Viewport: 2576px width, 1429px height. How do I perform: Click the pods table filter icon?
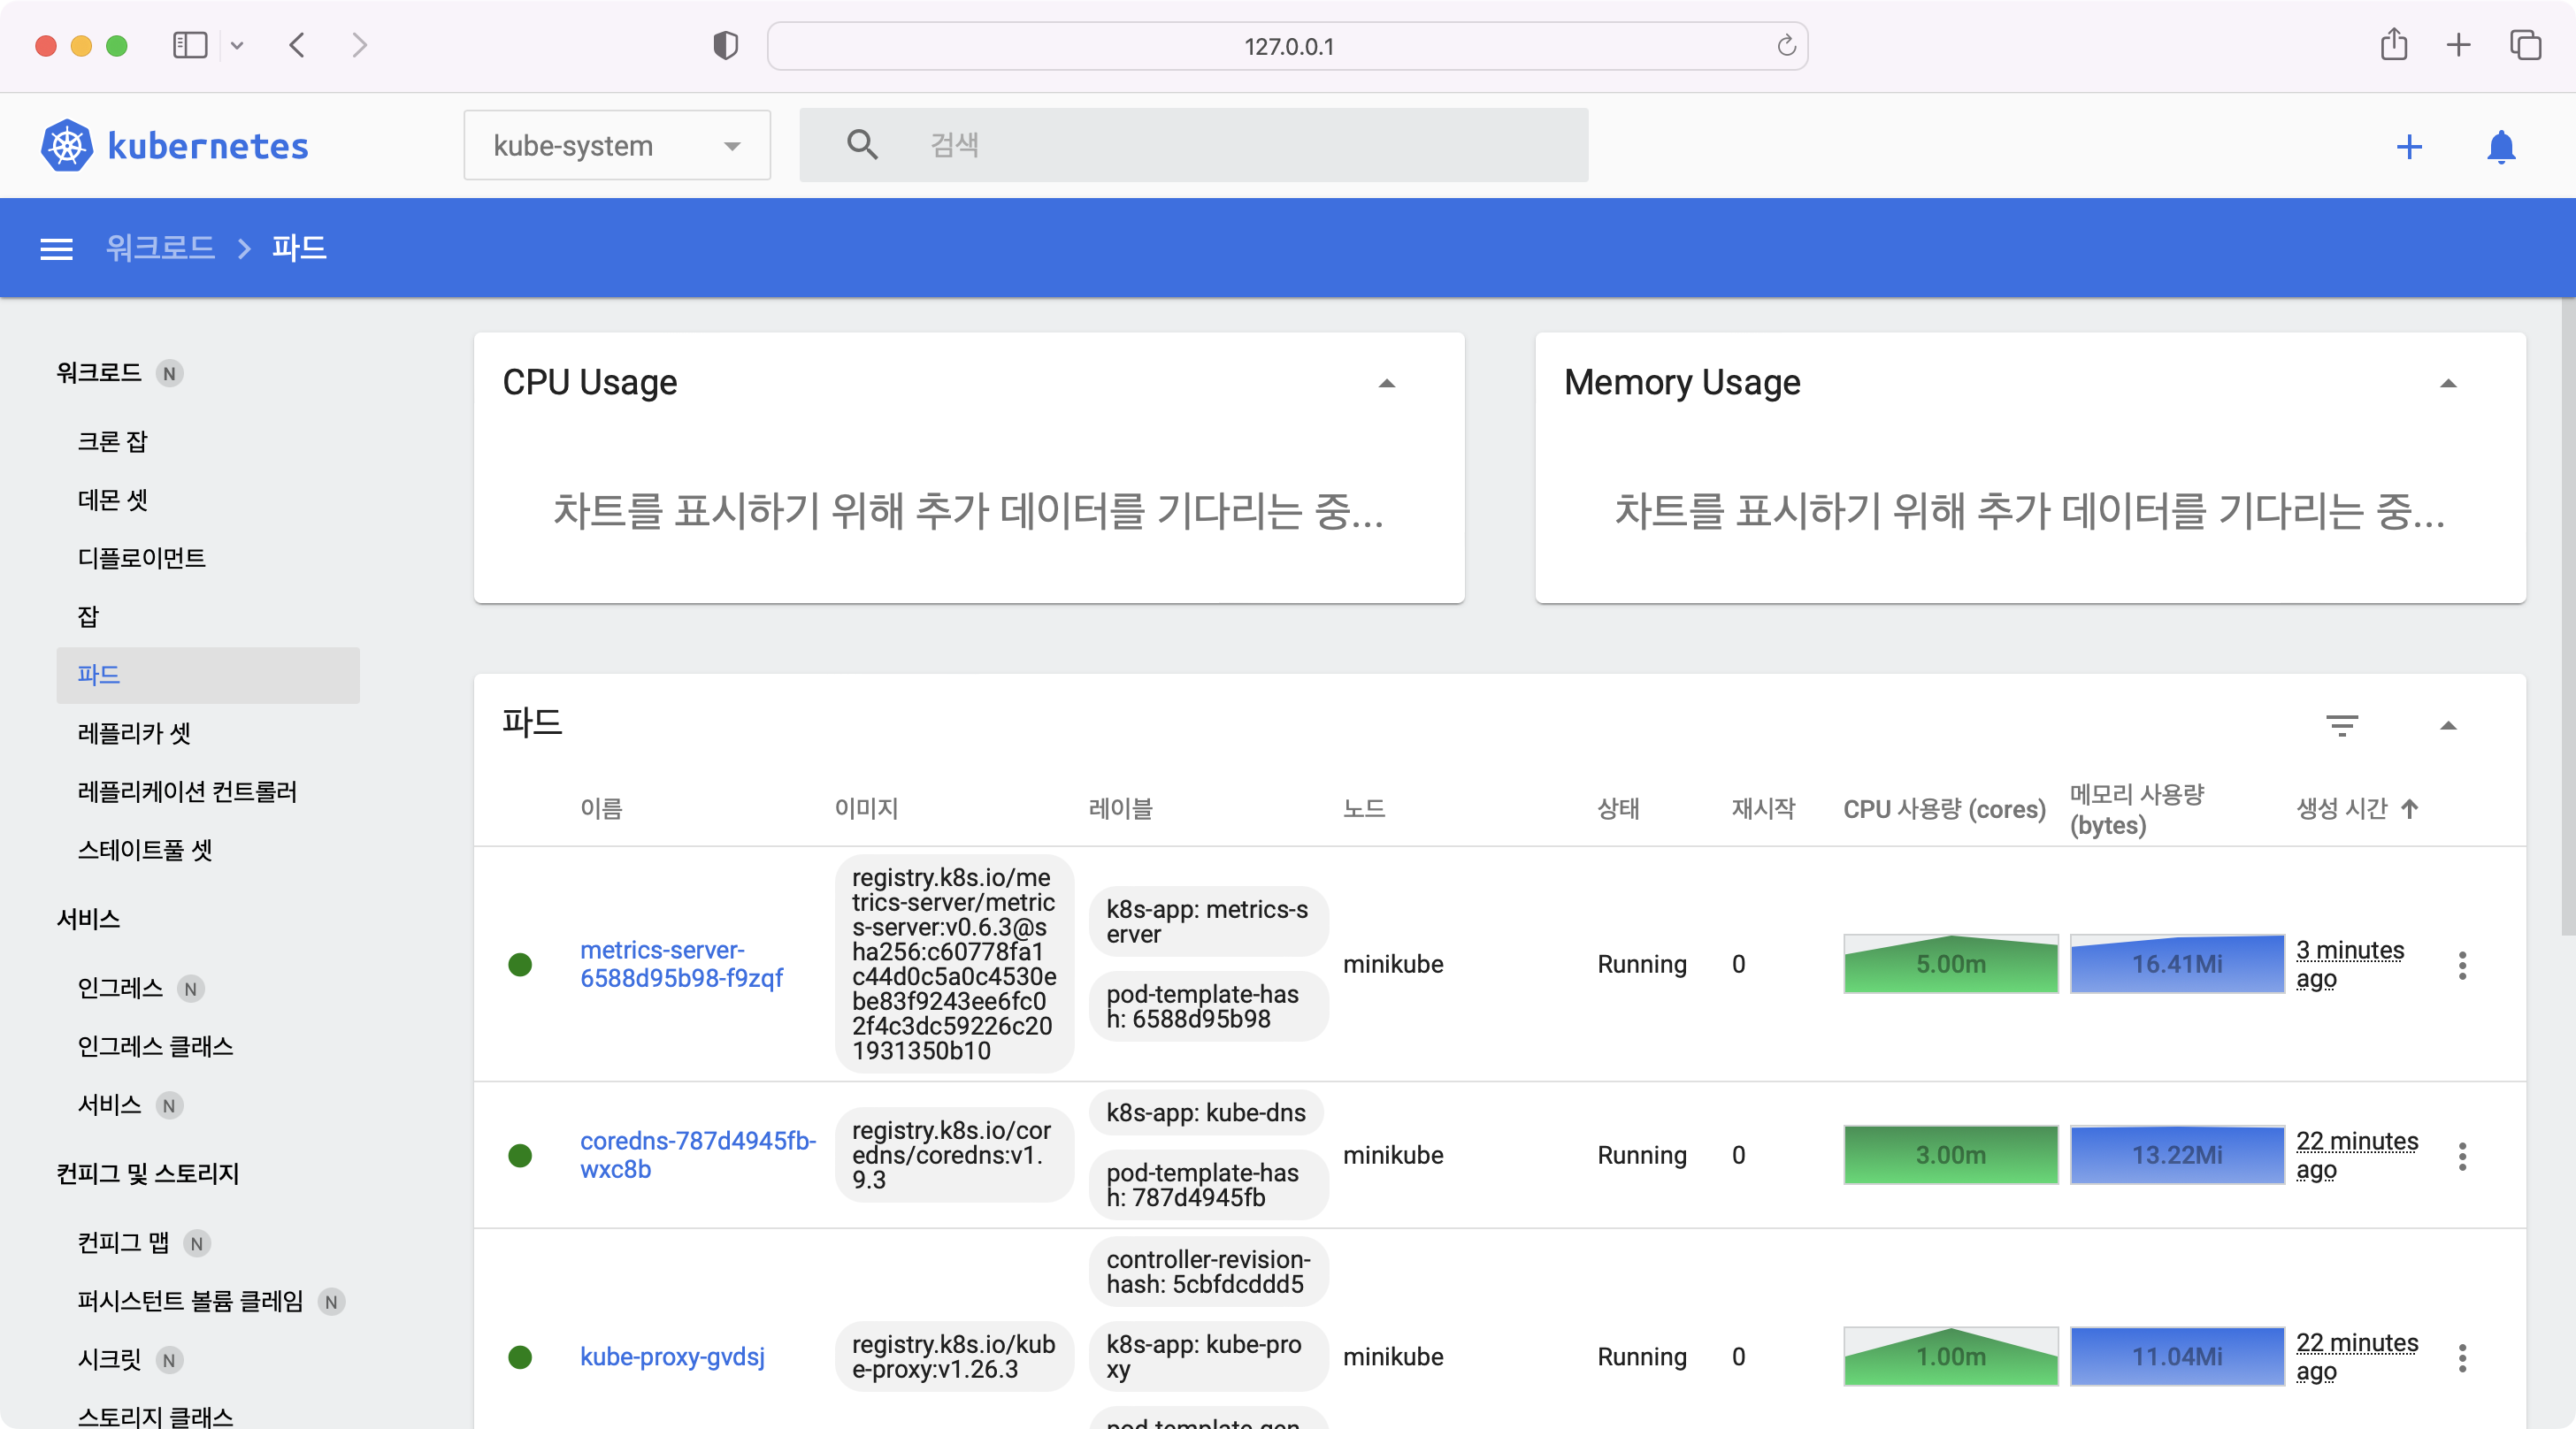pos(2341,724)
